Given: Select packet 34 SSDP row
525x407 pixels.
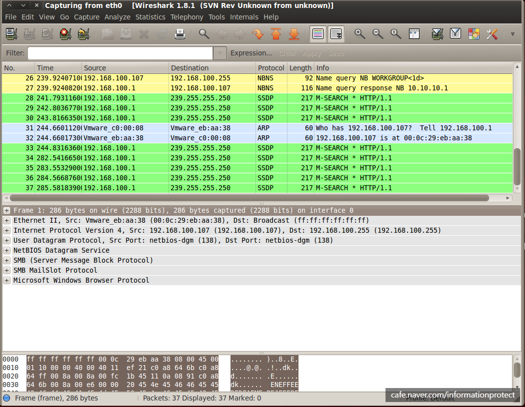Looking at the screenshot, I should click(x=257, y=158).
